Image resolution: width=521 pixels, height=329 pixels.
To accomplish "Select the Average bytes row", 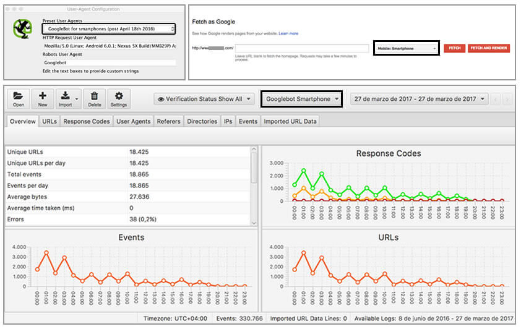I will point(128,197).
